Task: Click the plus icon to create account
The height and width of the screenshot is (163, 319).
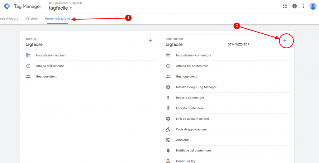Action: click(x=150, y=41)
